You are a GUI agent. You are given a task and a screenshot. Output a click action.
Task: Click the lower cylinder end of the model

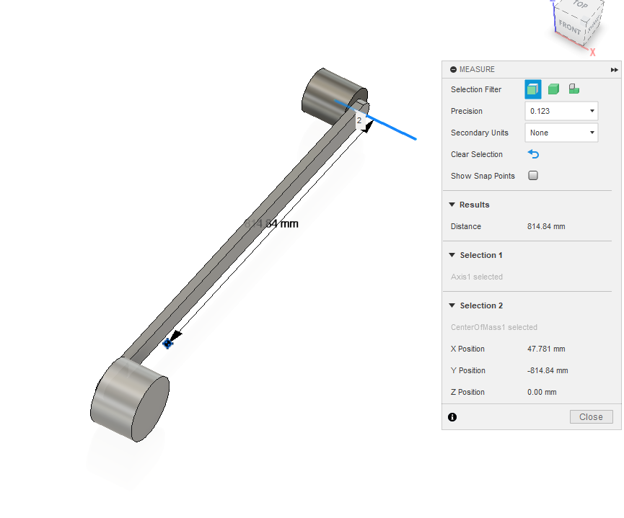point(130,399)
